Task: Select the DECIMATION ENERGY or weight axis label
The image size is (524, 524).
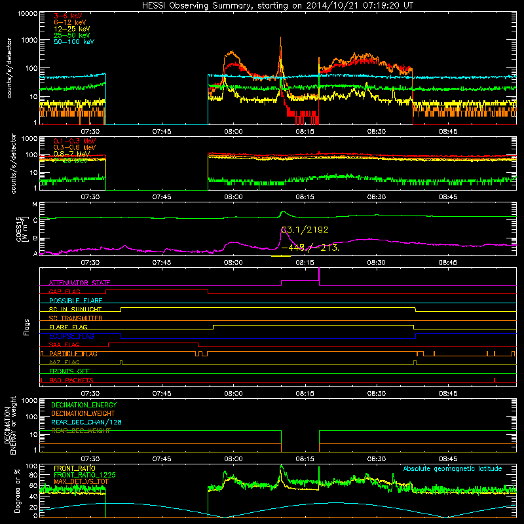Action: pyautogui.click(x=10, y=425)
